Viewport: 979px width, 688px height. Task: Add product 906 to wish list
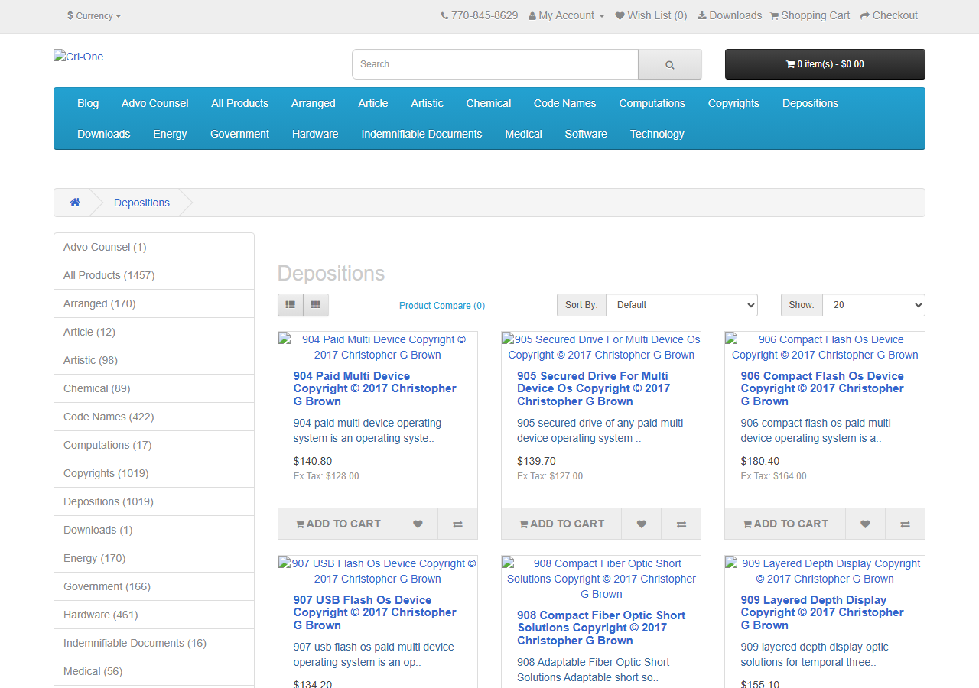865,524
